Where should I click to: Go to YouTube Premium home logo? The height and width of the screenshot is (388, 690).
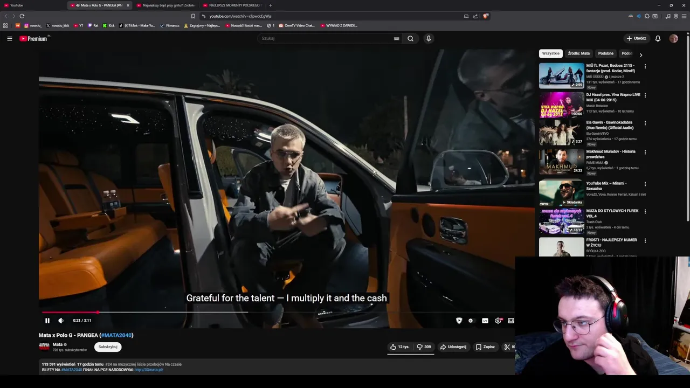pyautogui.click(x=33, y=38)
